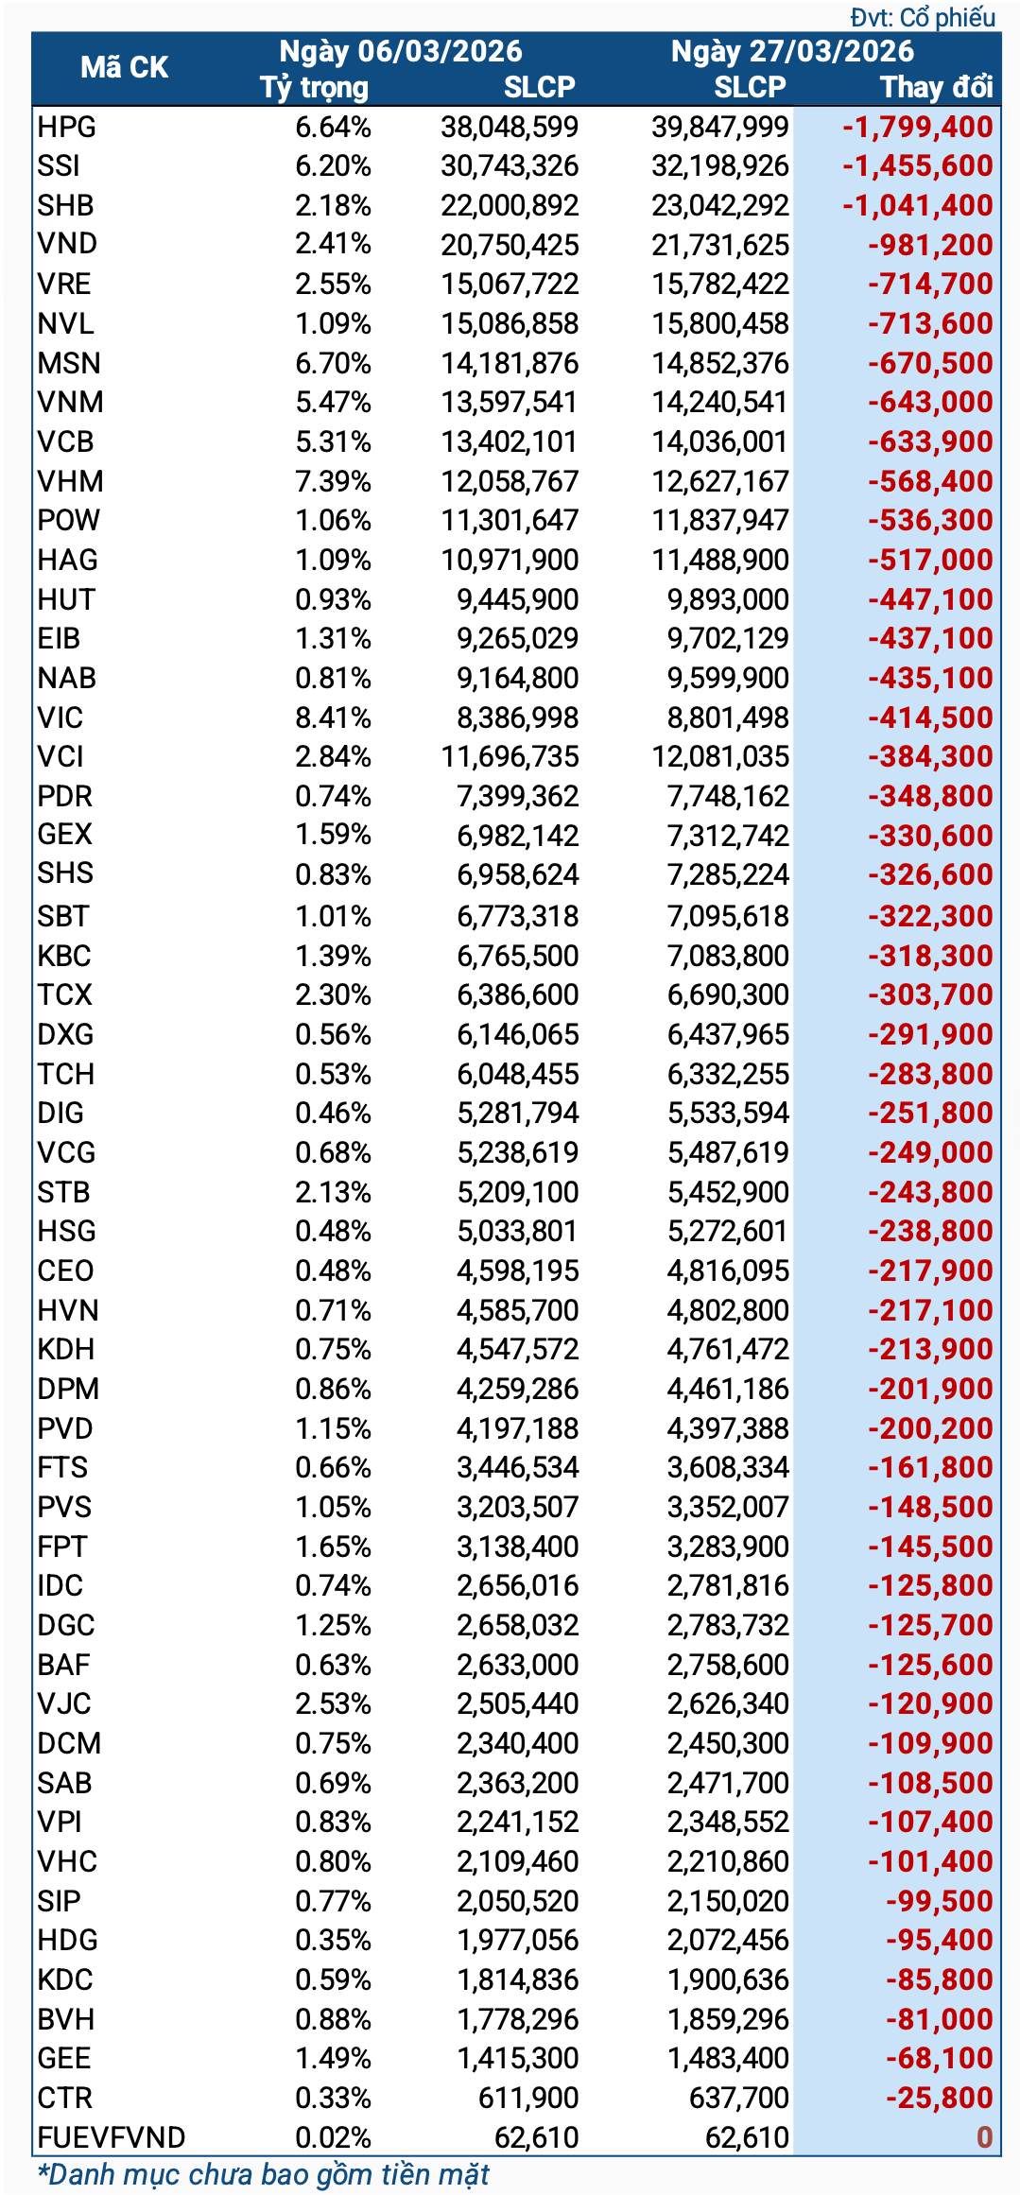Click the Đvt: Cổ phiếu unit label

pos(923,17)
